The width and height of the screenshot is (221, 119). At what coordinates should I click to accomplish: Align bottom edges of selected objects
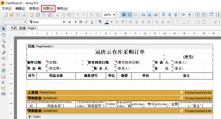tap(175, 14)
